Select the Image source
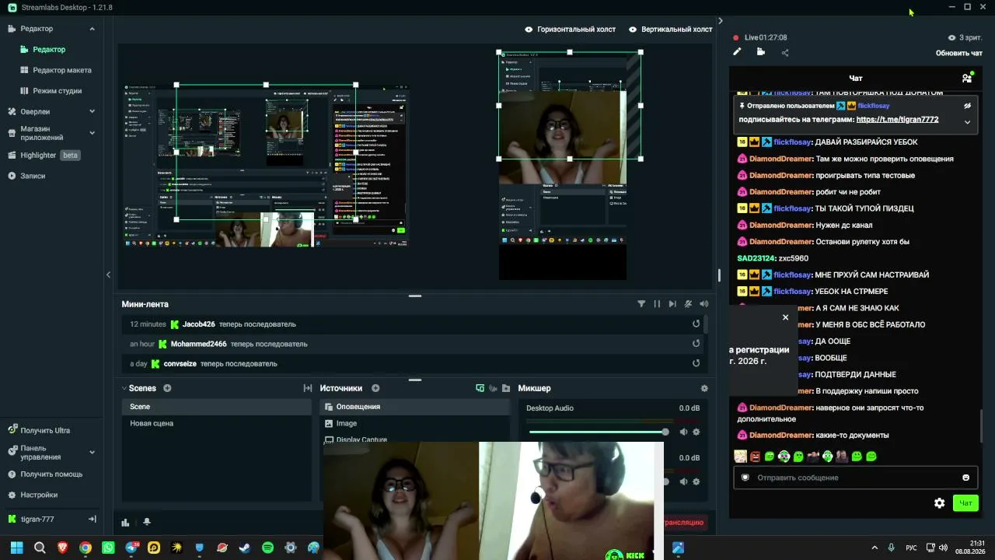Image resolution: width=995 pixels, height=560 pixels. 414,423
